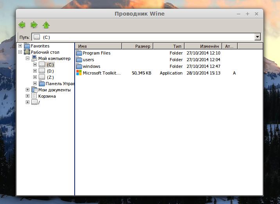This screenshot has height=204, width=280.
Task: Select Мои документы in the tree
Action: pos(54,90)
